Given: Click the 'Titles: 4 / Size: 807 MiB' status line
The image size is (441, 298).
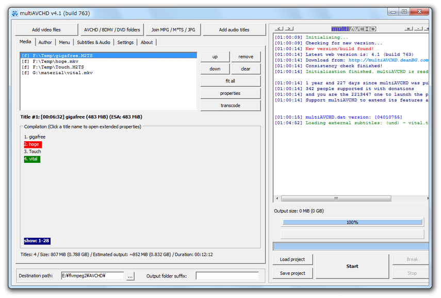Looking at the screenshot, I should (117, 255).
